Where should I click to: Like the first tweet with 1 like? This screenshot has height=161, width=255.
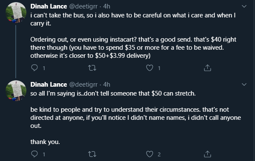pos(149,68)
